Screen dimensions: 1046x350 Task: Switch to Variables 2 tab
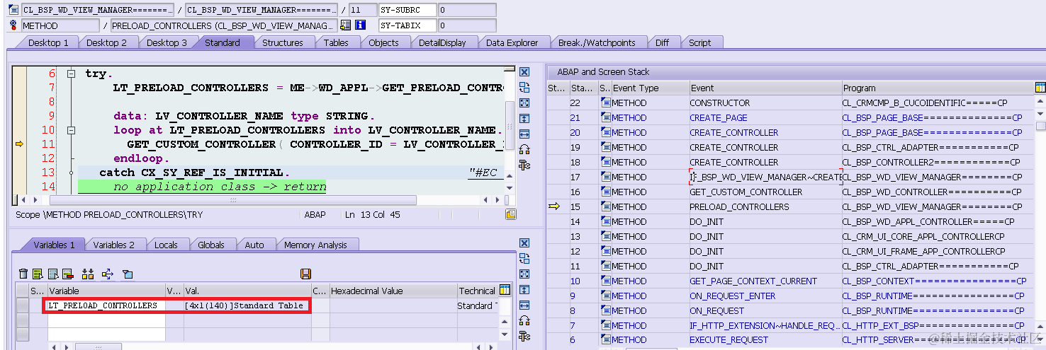tap(113, 245)
